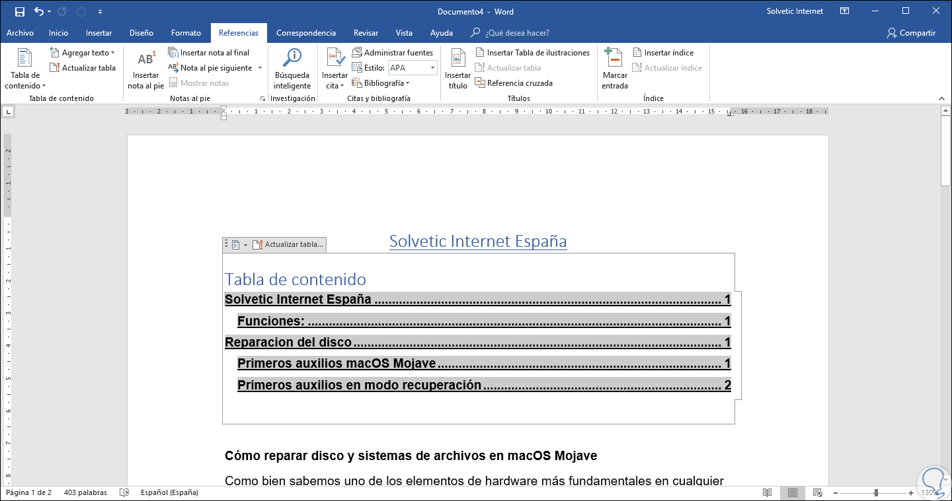
Task: Open the Customize Quick Access Toolbar menu
Action: (x=100, y=12)
